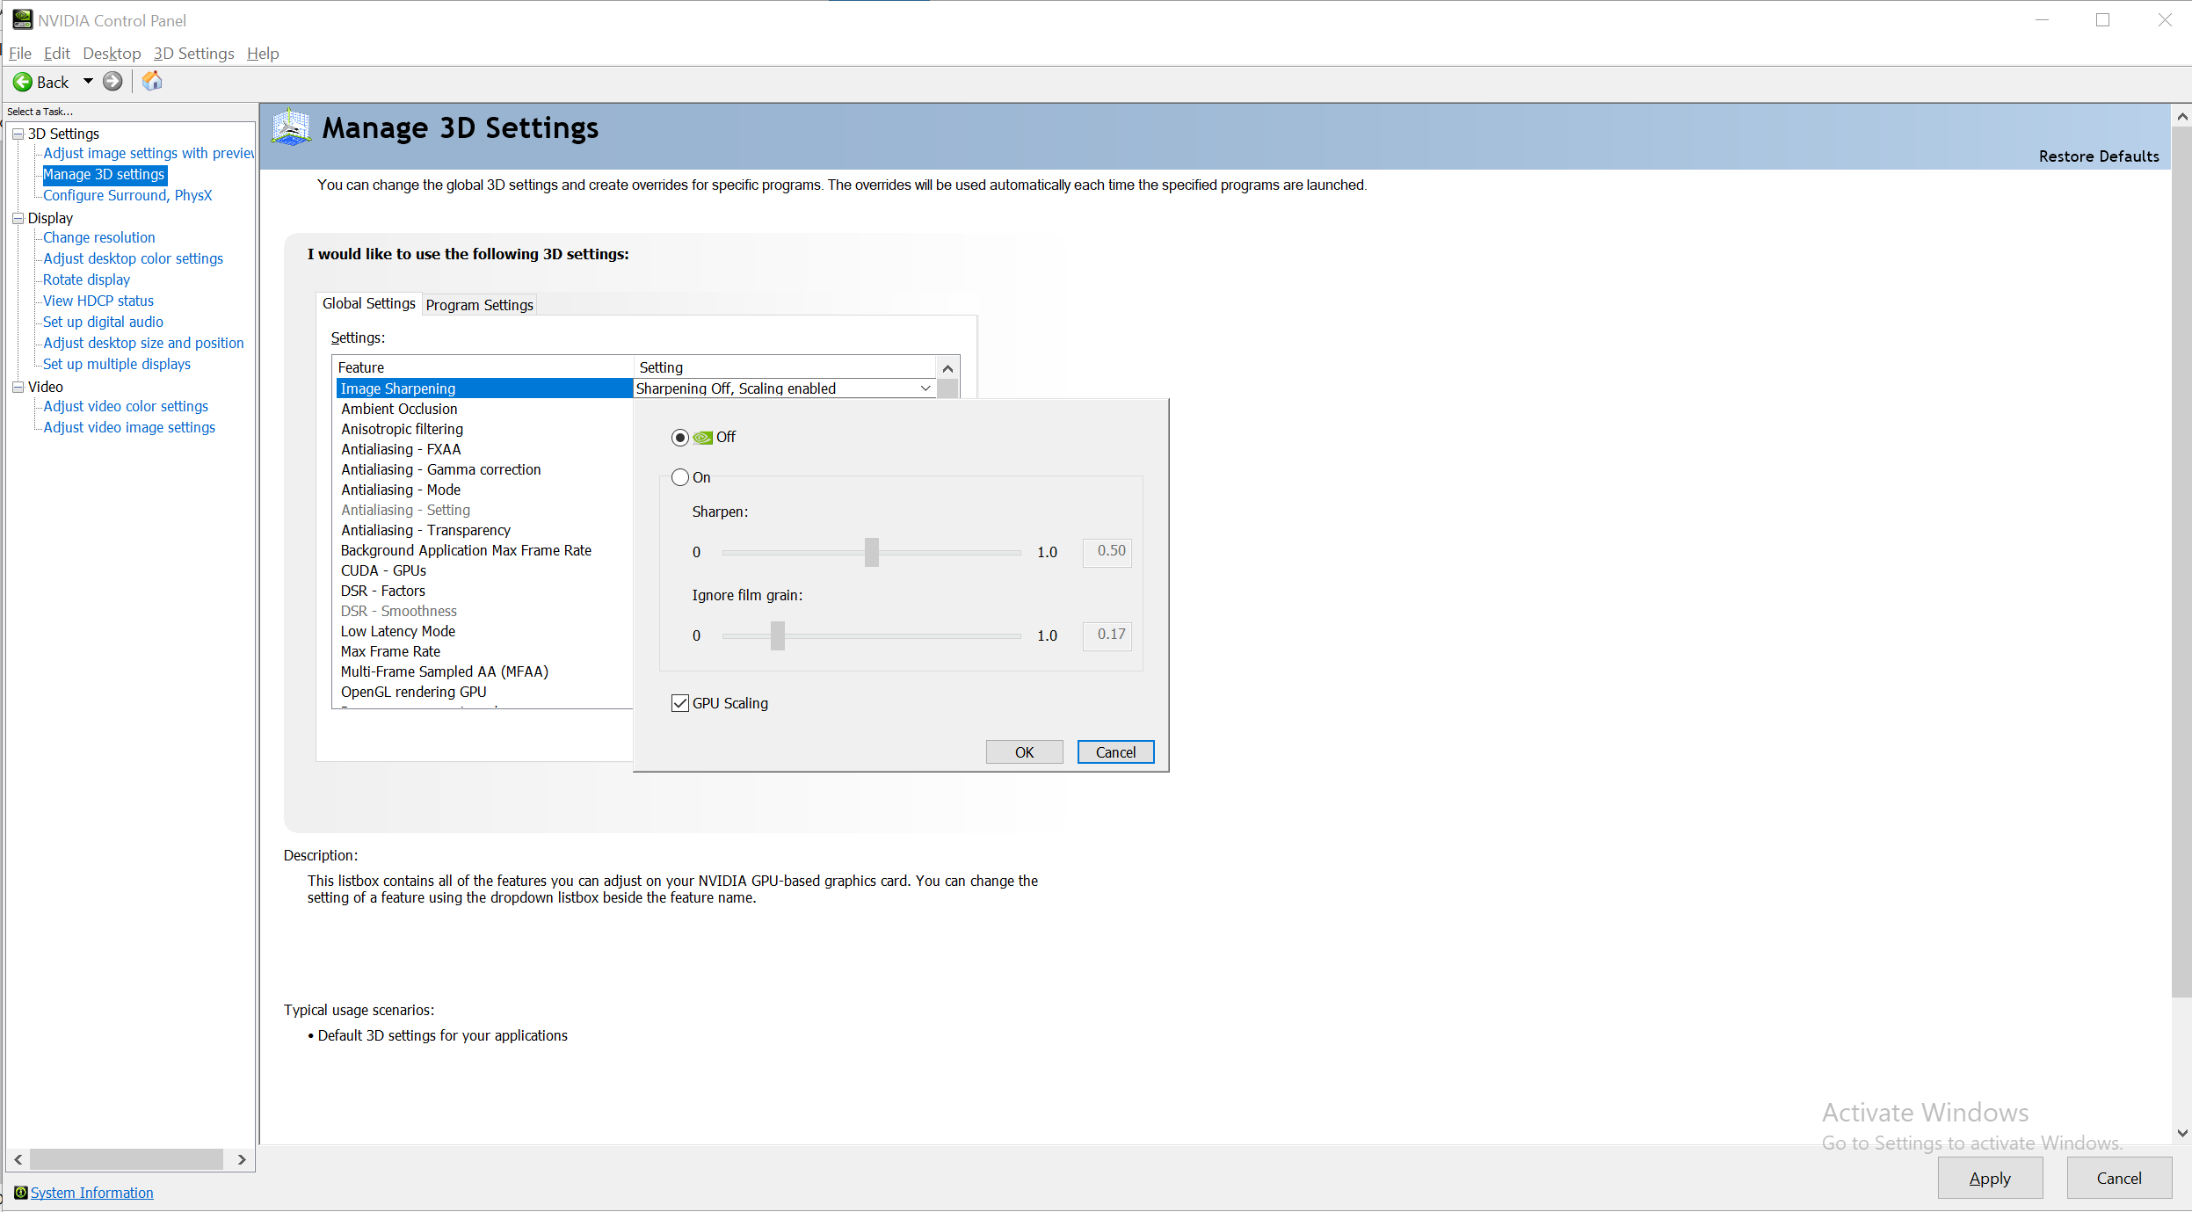Viewport: 2192px width, 1212px height.
Task: Click the Apply button
Action: (1990, 1179)
